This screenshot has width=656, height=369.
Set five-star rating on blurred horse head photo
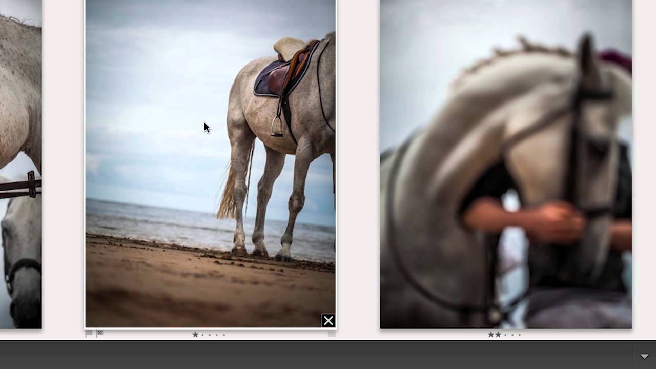520,335
